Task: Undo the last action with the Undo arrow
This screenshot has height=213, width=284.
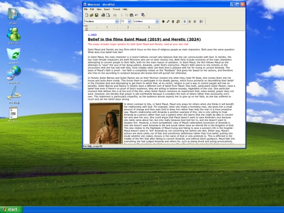Action: point(136,15)
